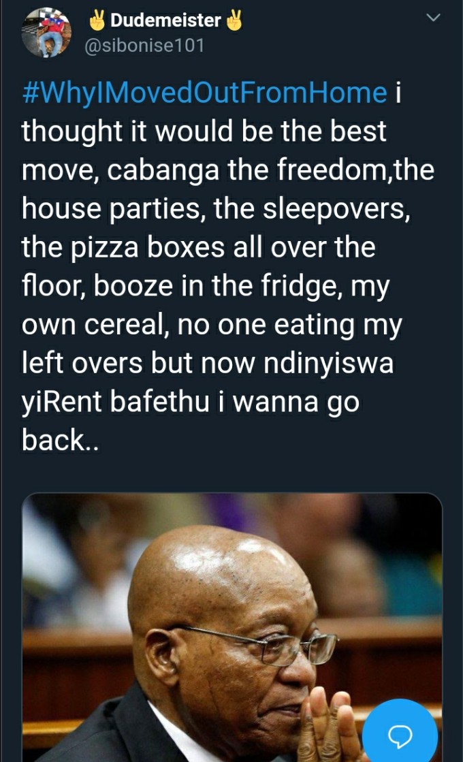Click the text 'own cereal, no one eating my'
The width and height of the screenshot is (463, 762).
point(212,325)
